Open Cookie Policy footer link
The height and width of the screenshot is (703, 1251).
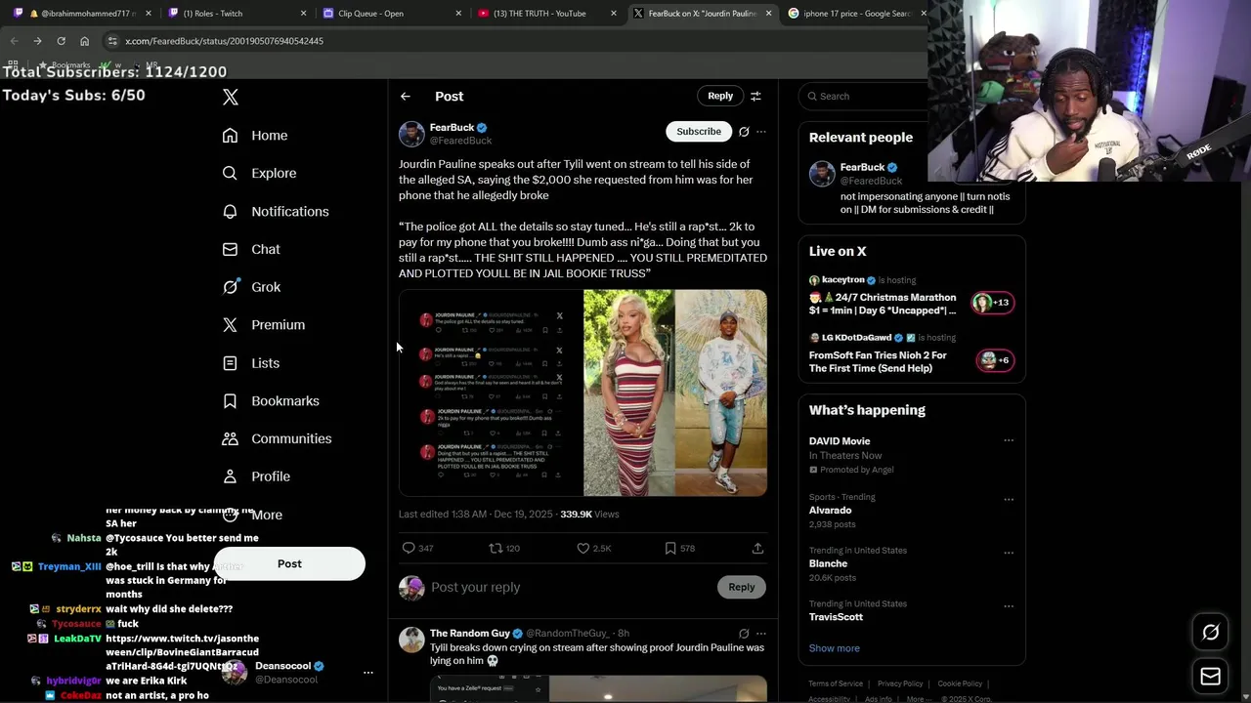coord(960,683)
